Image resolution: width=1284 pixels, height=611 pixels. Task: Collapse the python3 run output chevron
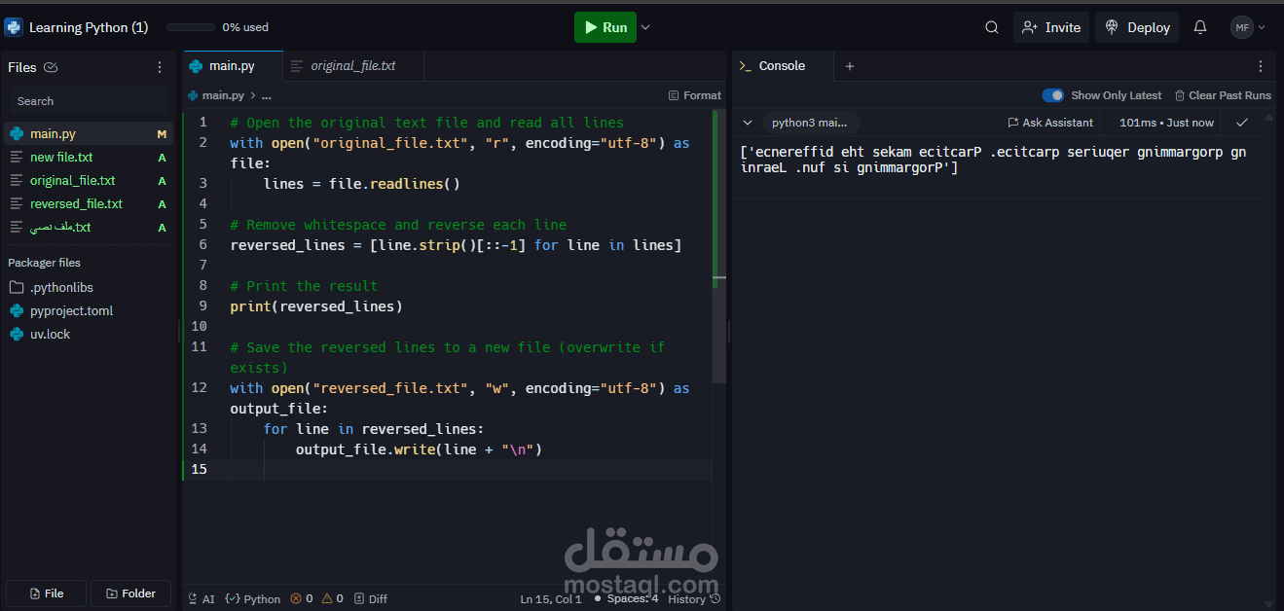(748, 123)
